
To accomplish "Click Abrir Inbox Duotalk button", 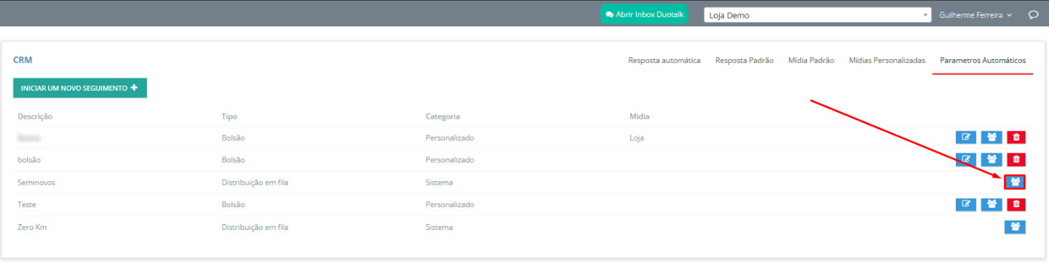I will coord(644,14).
